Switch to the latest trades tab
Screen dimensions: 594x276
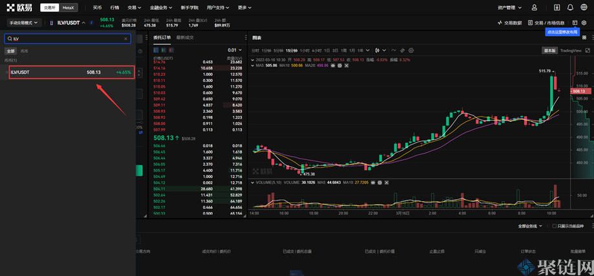pos(185,37)
